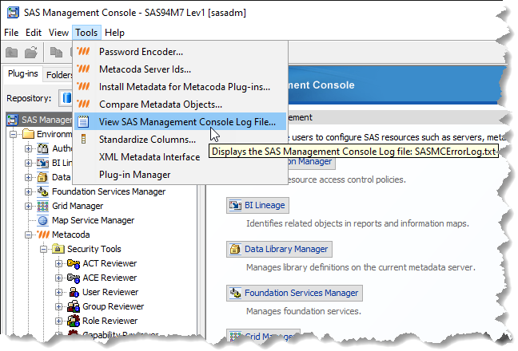Click the copy toolbar icon
Viewport: 518px width, 351px height.
[x=56, y=52]
